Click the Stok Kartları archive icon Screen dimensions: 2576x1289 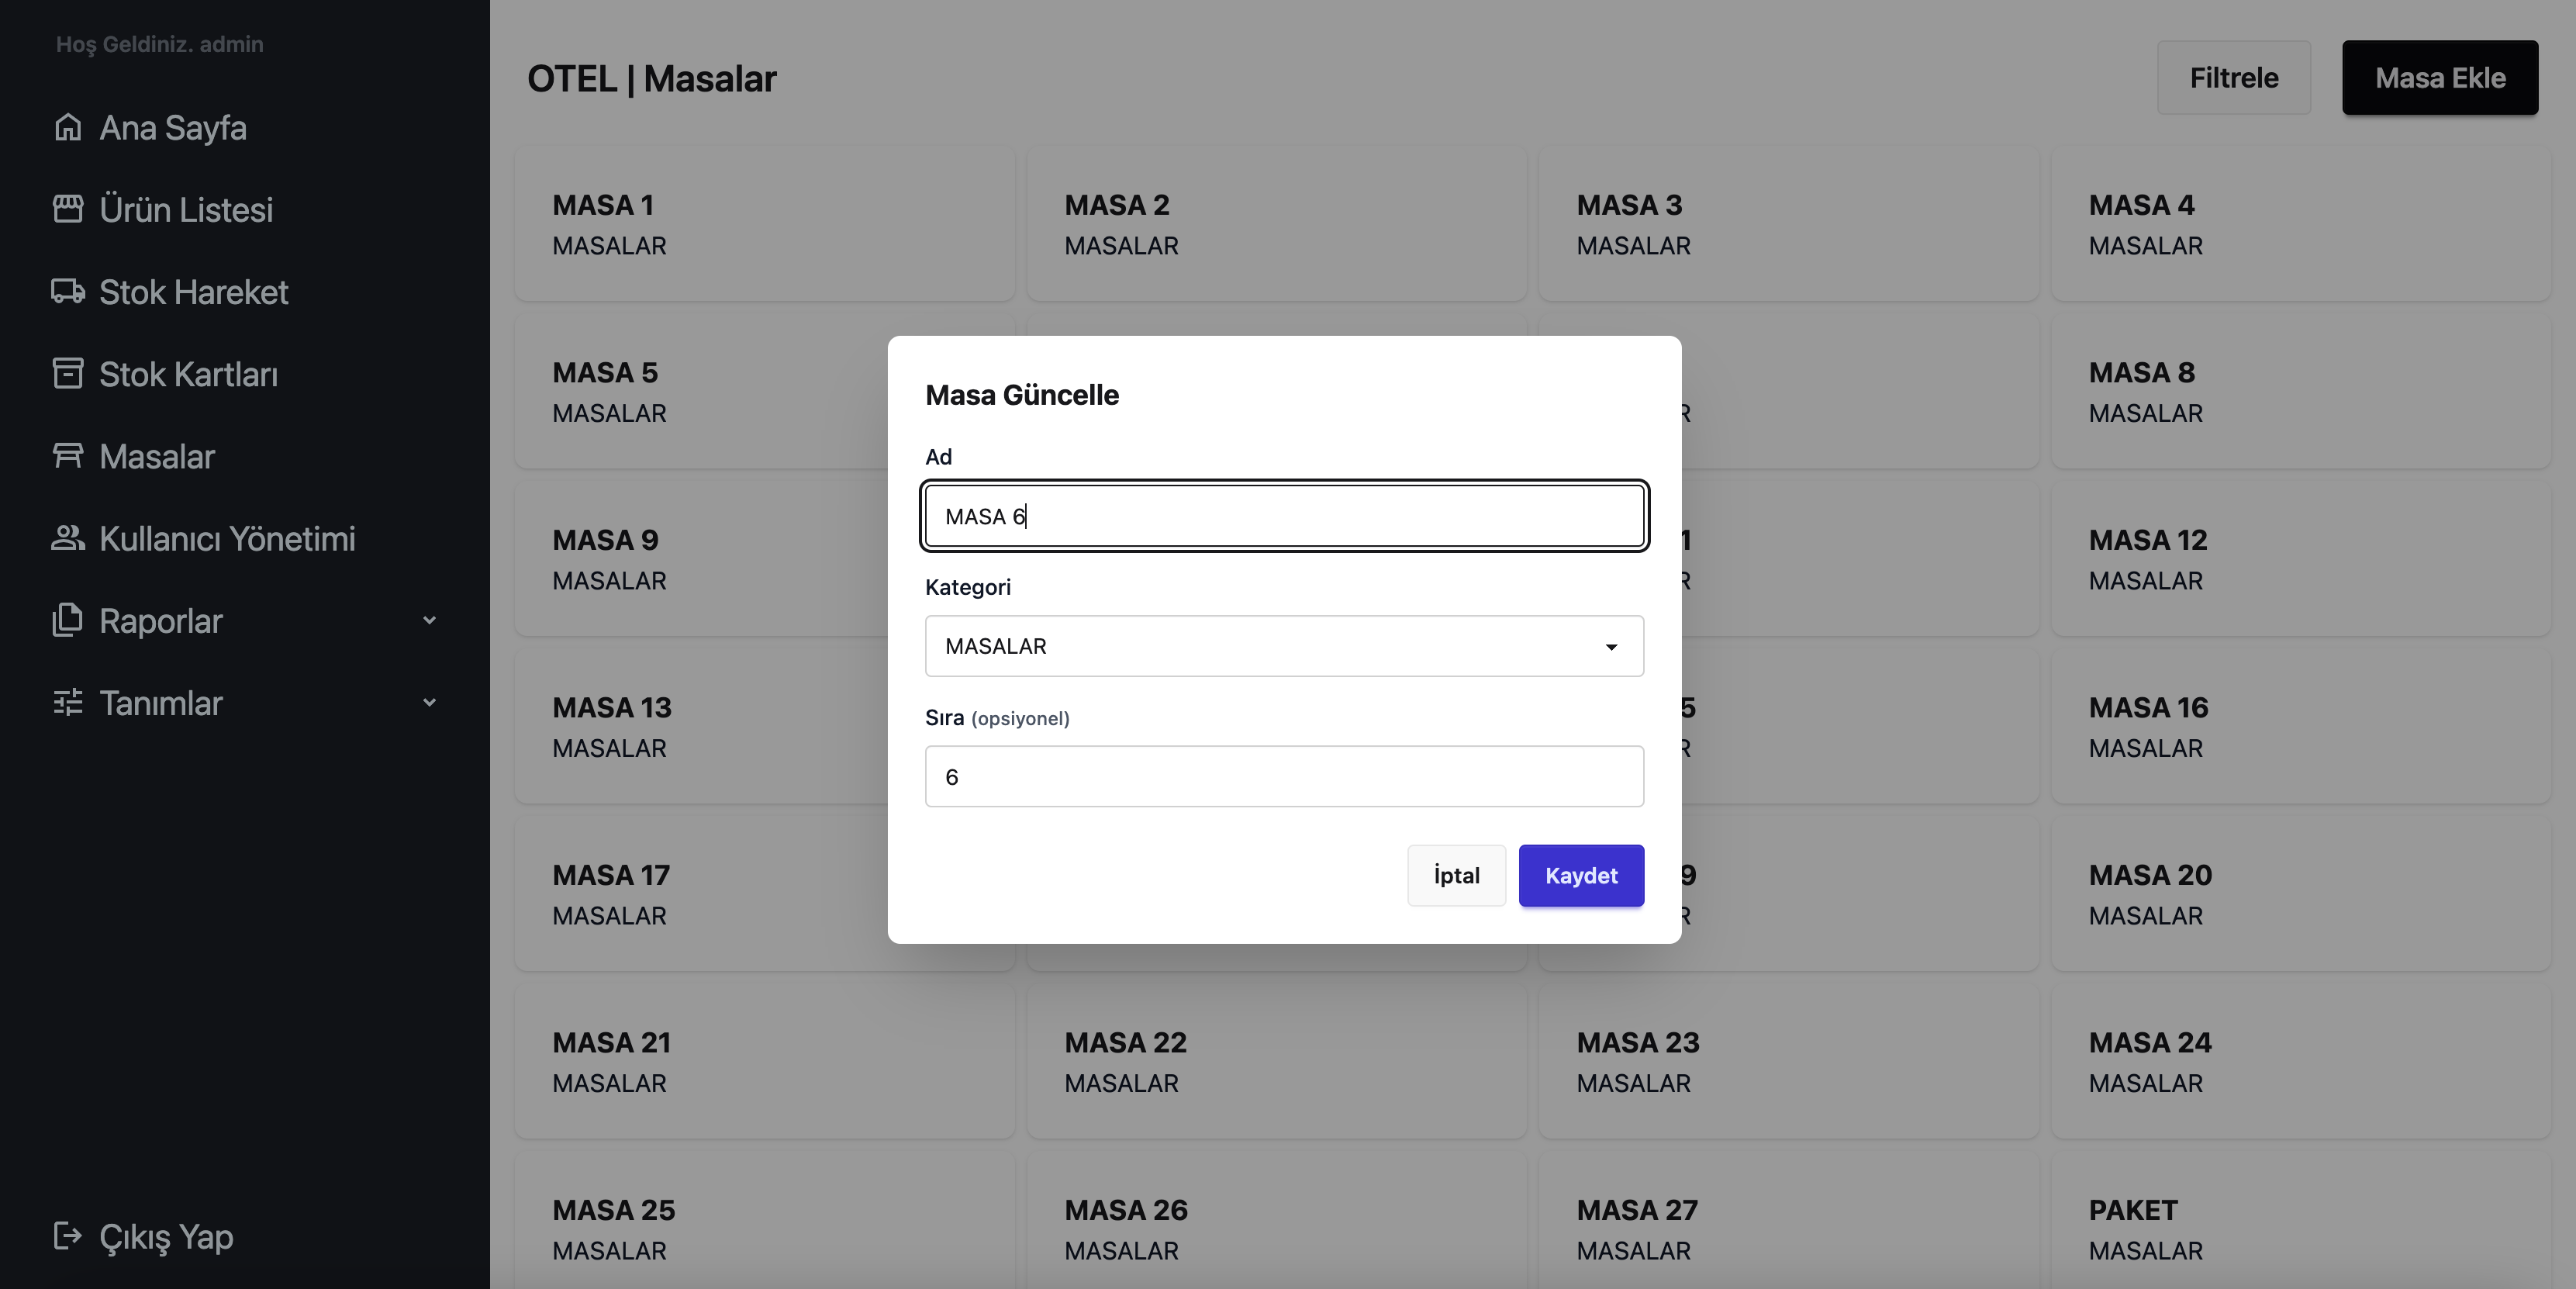click(67, 374)
